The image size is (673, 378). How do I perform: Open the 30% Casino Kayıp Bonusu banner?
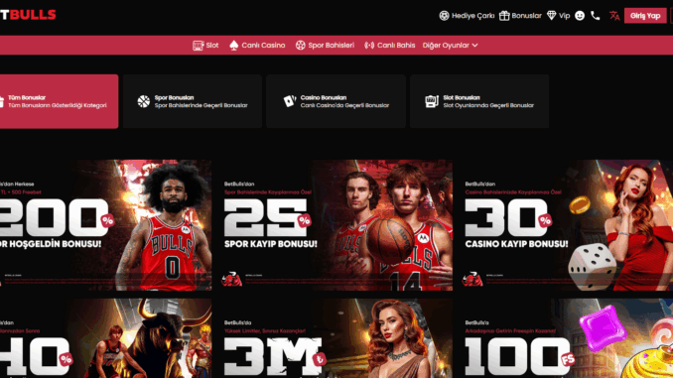click(566, 225)
